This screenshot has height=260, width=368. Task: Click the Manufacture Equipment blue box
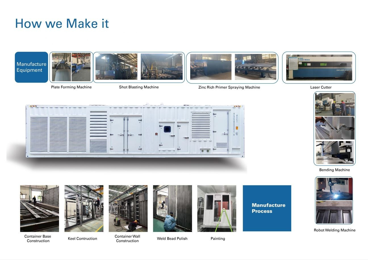point(31,67)
